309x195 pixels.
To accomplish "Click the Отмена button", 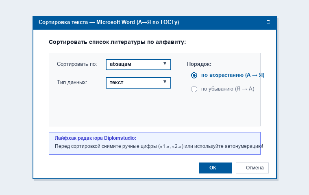I will coord(252,168).
